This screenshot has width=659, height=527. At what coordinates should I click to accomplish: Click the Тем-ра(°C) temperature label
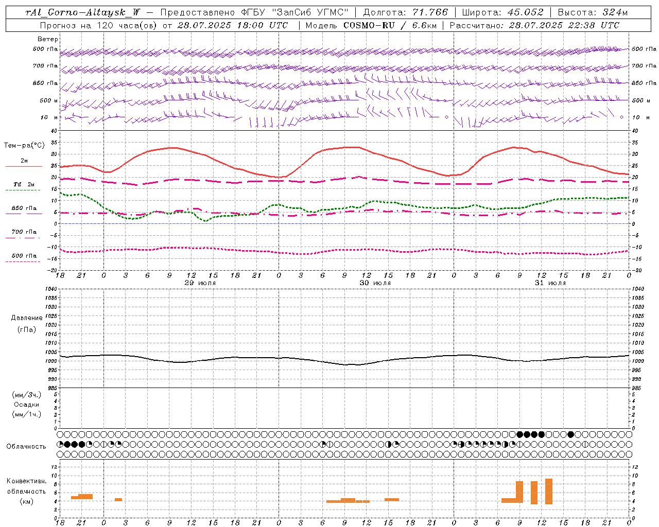click(24, 146)
